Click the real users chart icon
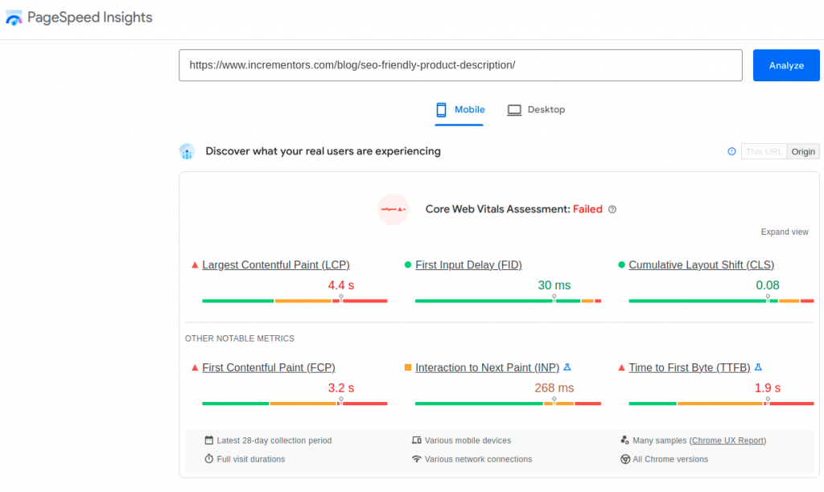Screen dimensions: 824x492 pyautogui.click(x=187, y=151)
